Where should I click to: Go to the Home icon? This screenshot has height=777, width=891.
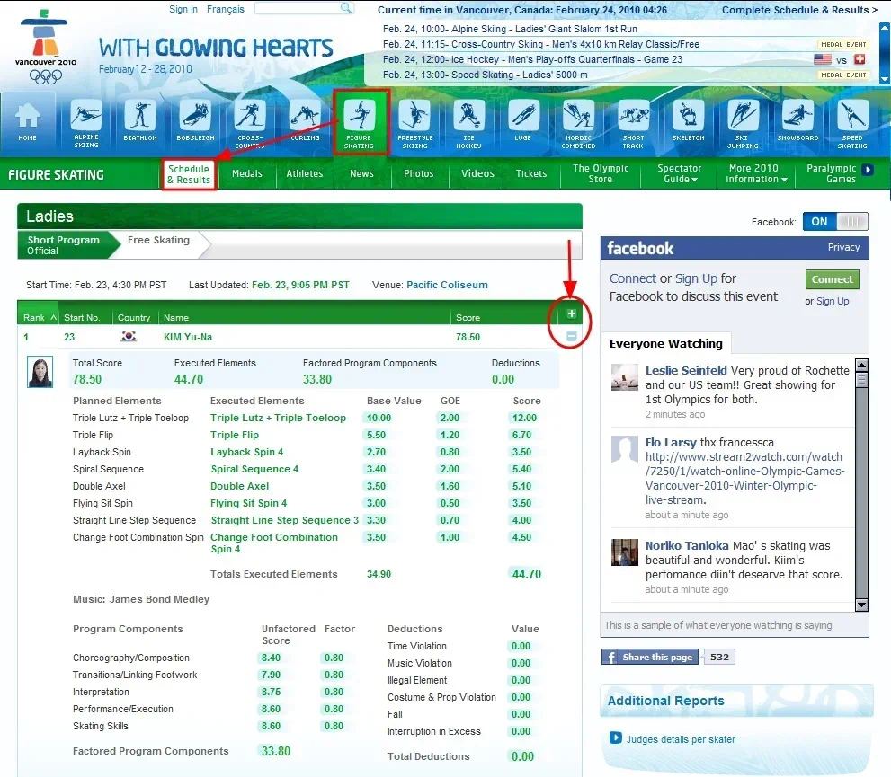coord(28,122)
